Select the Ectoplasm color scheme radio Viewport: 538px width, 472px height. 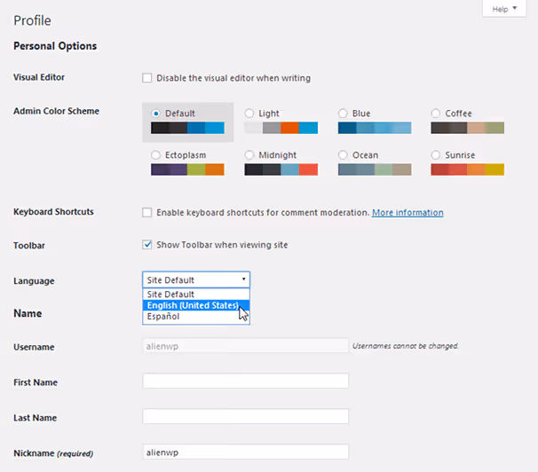[x=155, y=155]
